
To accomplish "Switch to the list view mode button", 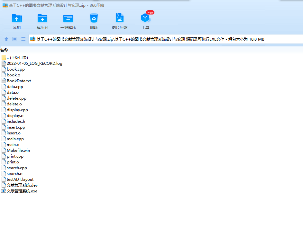I will click(23, 39).
